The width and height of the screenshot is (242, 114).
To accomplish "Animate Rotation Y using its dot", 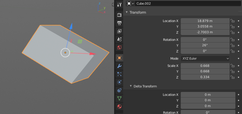I will click(x=239, y=45).
